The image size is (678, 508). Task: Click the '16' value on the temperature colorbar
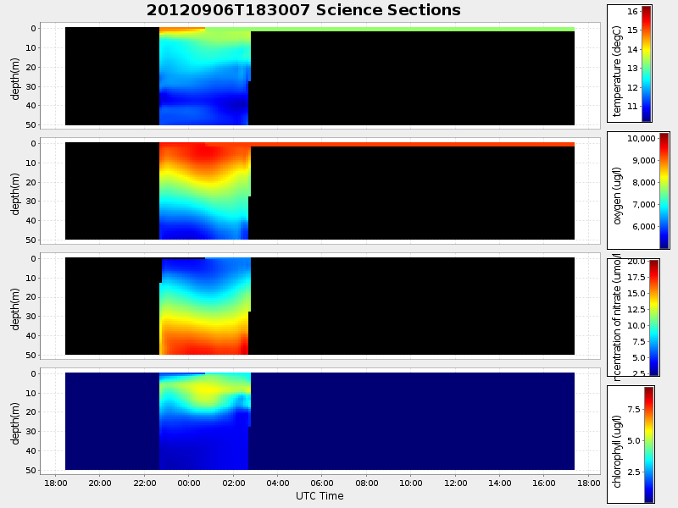(x=632, y=12)
